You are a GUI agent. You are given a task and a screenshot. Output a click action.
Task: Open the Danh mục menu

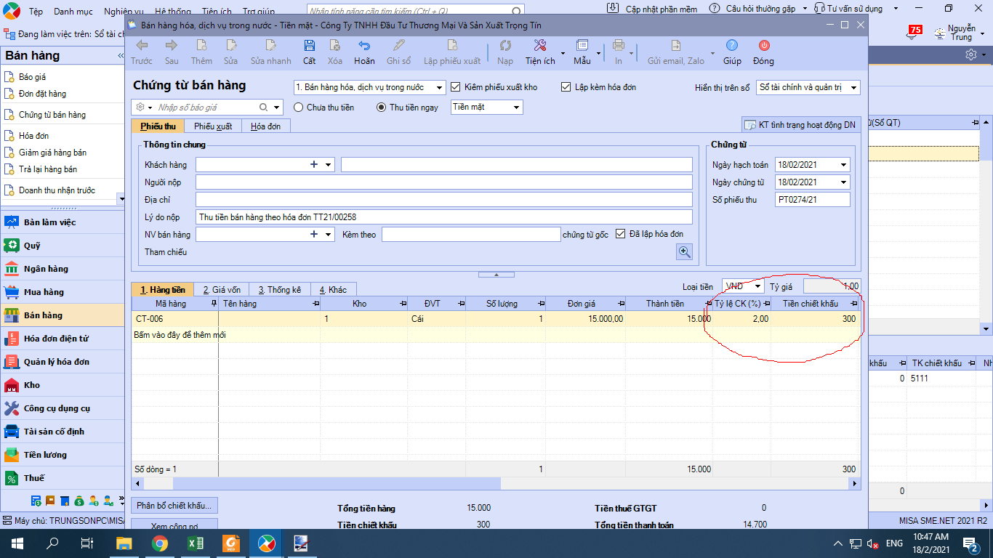click(x=73, y=12)
